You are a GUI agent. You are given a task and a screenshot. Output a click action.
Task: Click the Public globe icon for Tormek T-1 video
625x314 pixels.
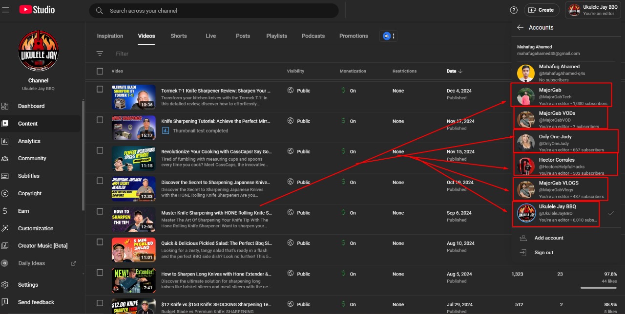point(291,91)
